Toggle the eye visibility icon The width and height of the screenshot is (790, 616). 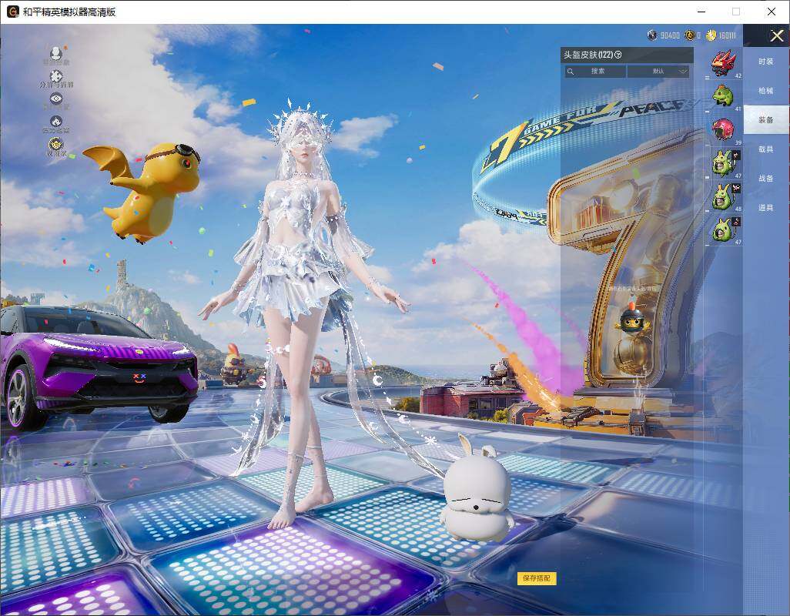coord(56,100)
